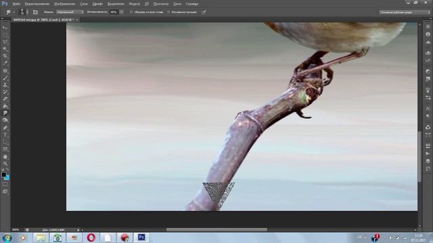Open the Слои menu
Image resolution: width=433 pixels, height=243 pixels.
[84, 4]
